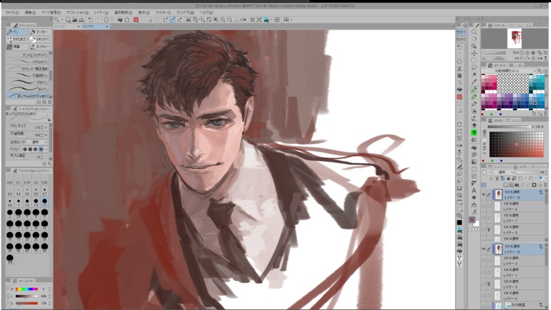Click the trash icon in the Color Set panel
This screenshot has height=310, width=551.
(x=545, y=114)
